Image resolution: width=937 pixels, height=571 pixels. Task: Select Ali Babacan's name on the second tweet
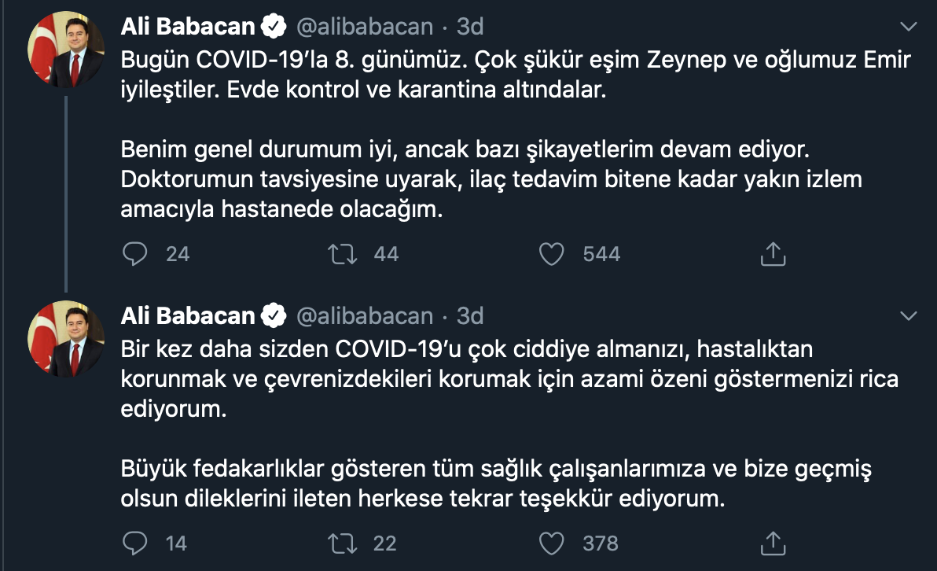[x=186, y=315]
